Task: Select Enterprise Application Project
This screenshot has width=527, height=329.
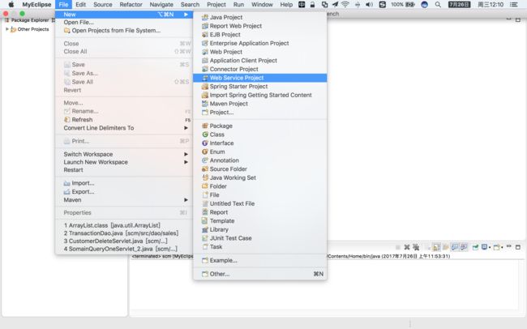Action: coord(259,43)
